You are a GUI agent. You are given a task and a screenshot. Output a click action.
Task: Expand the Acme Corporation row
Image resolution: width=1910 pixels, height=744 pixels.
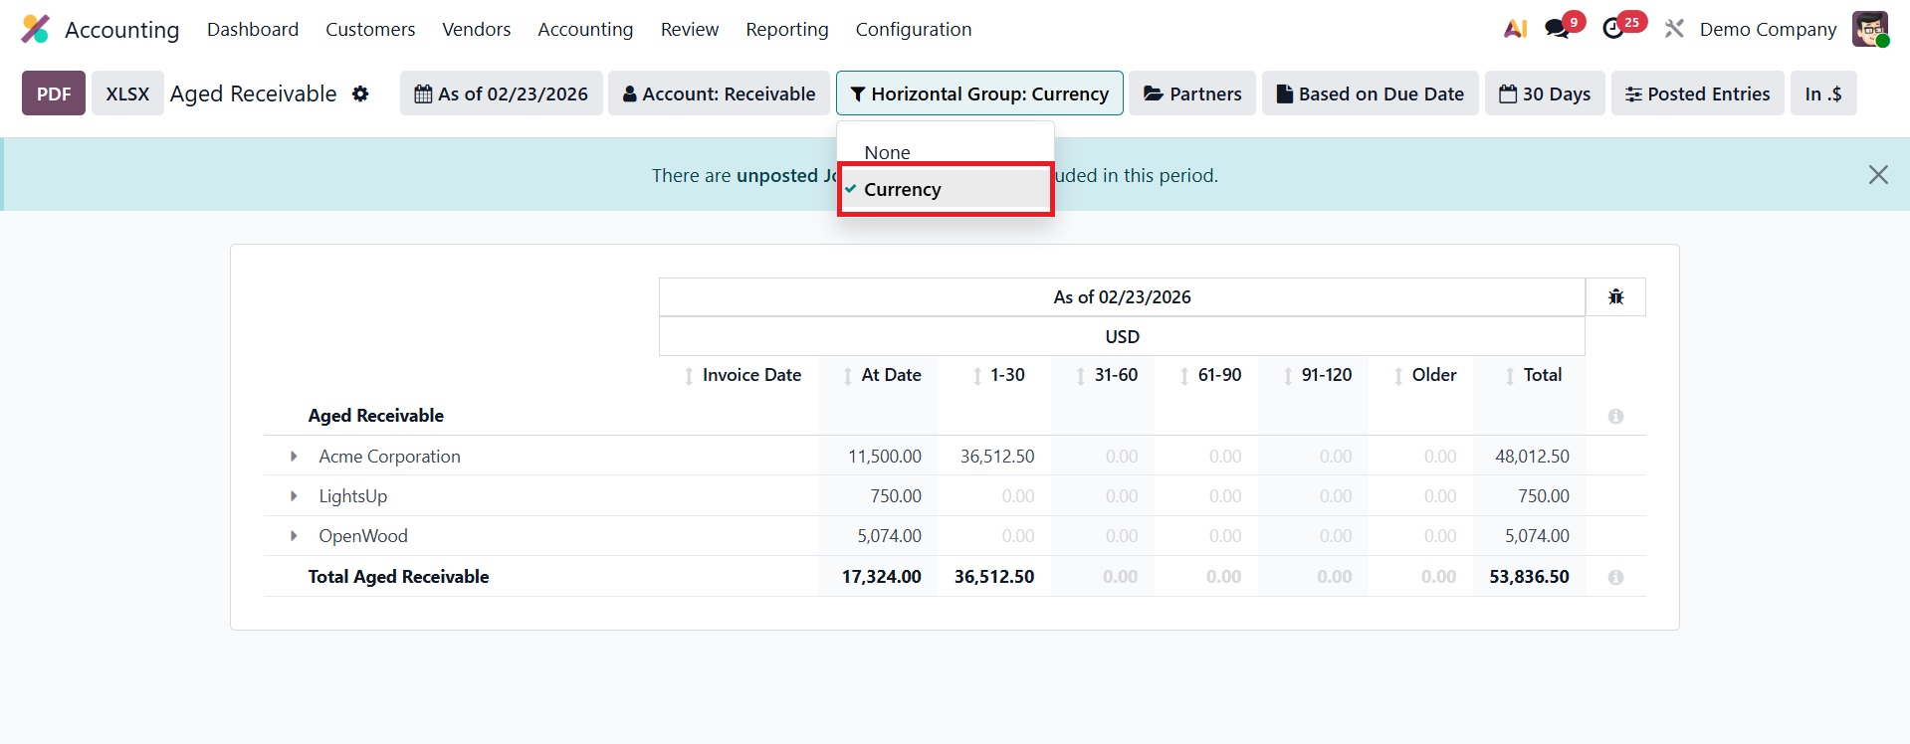(x=294, y=457)
